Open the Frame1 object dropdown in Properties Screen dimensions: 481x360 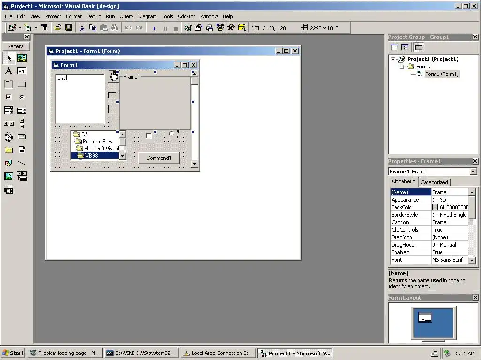pos(473,172)
